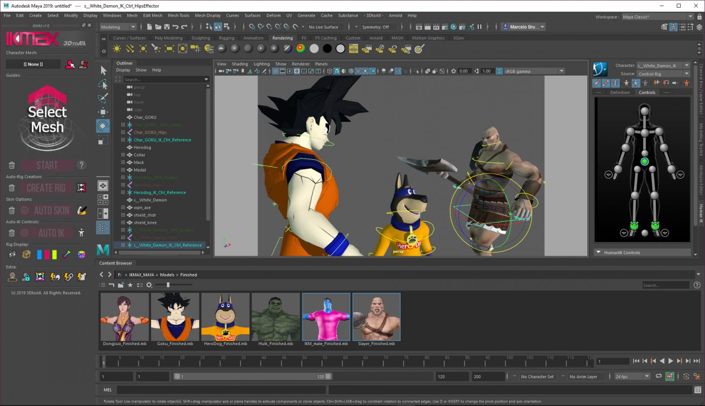Switch to the Rigging shelf tab
Screen dimensions: 705x406
(226, 38)
